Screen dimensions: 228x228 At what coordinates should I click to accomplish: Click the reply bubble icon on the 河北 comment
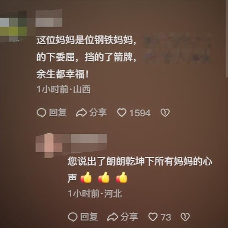72,217
